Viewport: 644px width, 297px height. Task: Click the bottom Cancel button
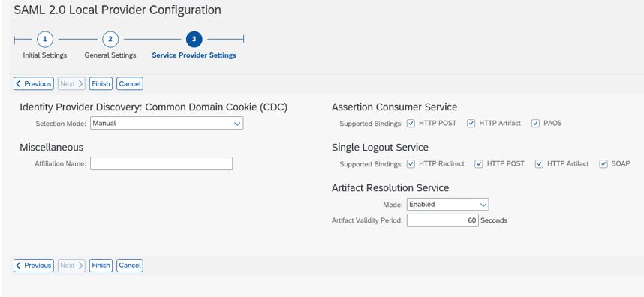pos(130,265)
